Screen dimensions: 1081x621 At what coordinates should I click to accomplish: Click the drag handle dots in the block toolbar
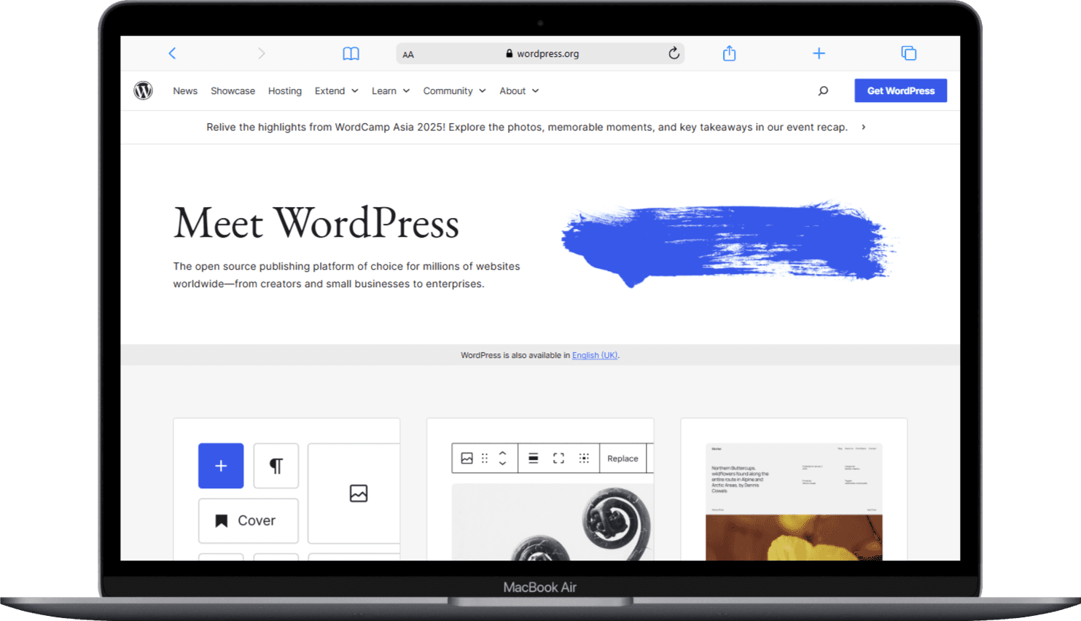(x=485, y=458)
